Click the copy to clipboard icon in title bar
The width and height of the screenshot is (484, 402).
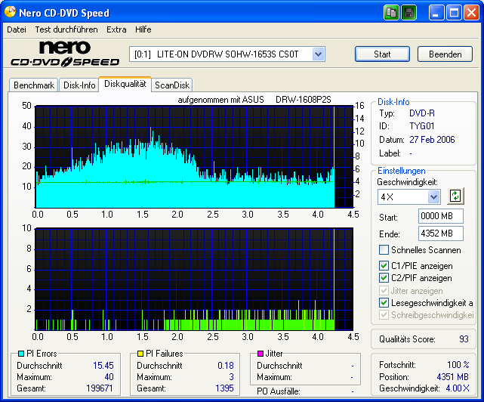click(391, 13)
